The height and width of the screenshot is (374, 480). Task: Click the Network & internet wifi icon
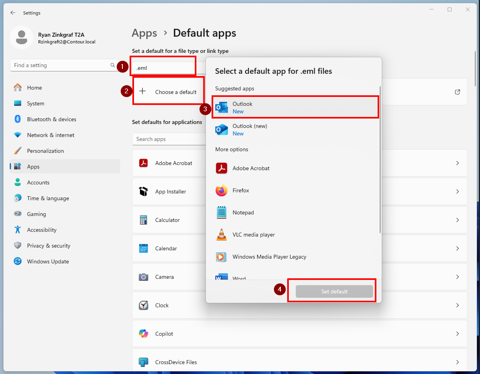tap(18, 135)
